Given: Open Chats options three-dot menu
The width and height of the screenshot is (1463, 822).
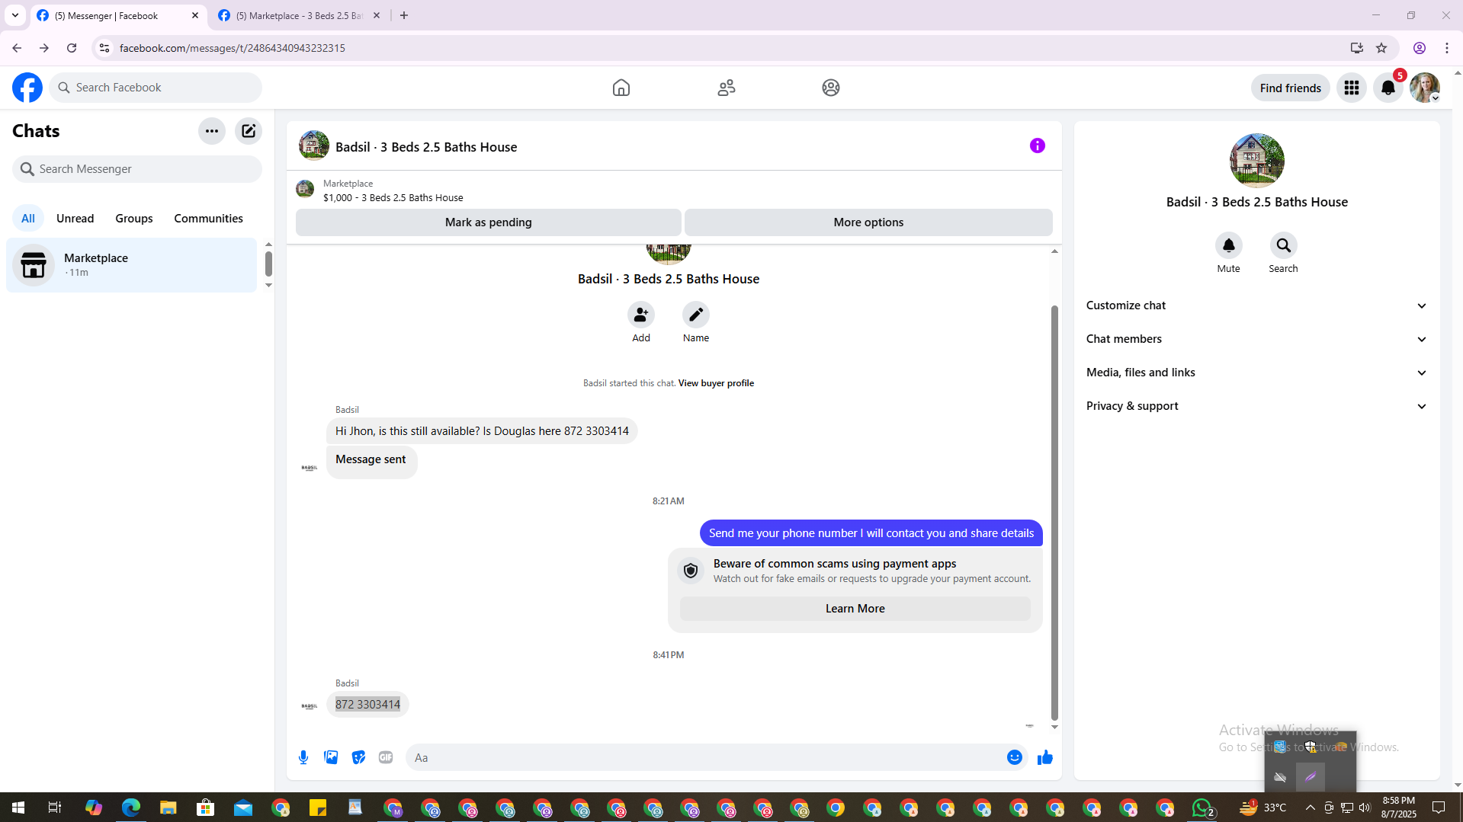Looking at the screenshot, I should (212, 131).
